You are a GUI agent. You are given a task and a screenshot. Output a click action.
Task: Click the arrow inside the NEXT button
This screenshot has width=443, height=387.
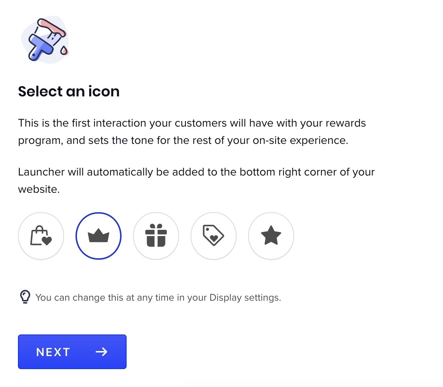(x=101, y=352)
